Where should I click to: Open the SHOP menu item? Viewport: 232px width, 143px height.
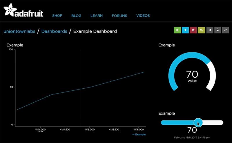coord(57,16)
